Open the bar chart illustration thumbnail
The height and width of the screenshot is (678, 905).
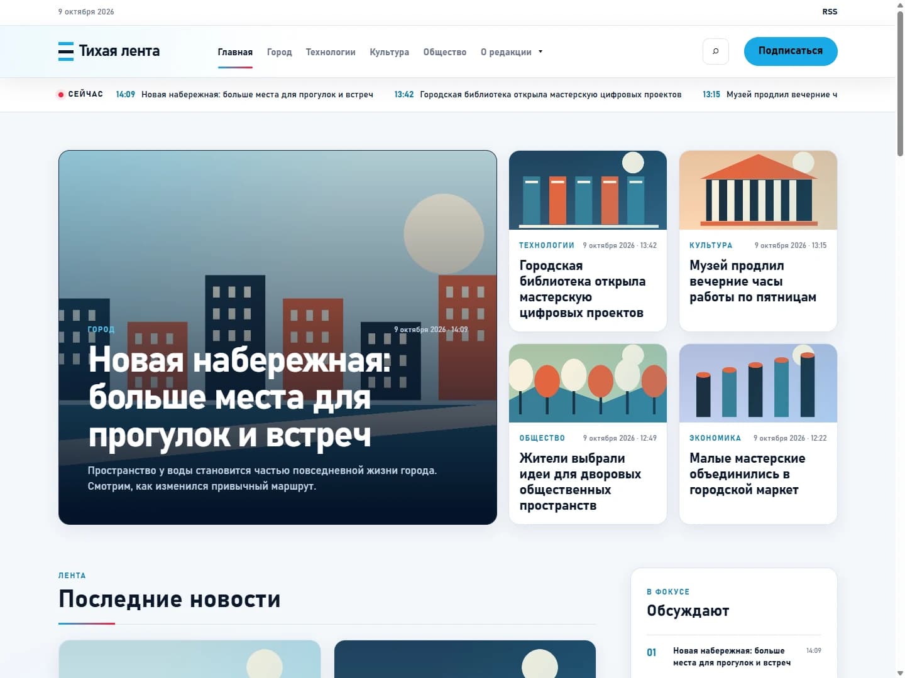758,383
